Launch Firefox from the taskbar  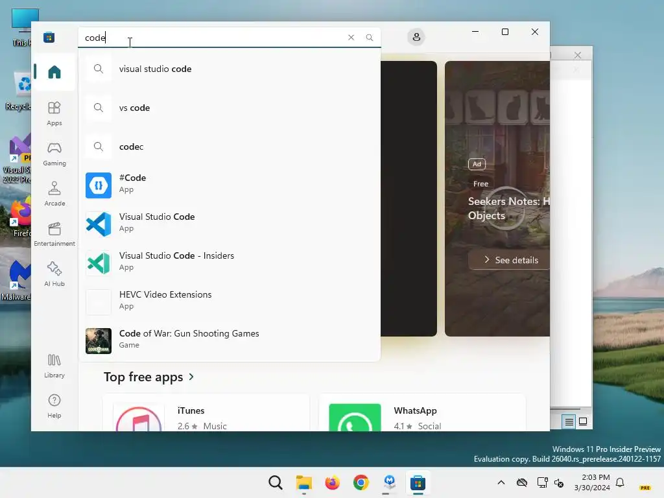click(333, 482)
